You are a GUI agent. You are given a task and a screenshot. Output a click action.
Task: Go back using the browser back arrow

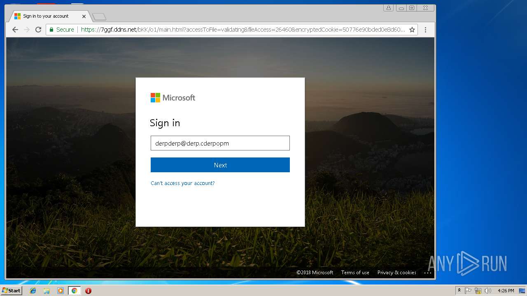15,30
